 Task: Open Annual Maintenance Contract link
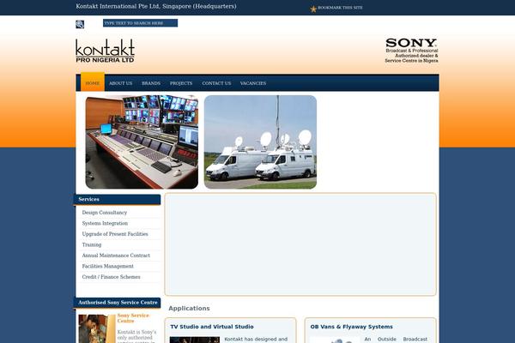coord(116,256)
